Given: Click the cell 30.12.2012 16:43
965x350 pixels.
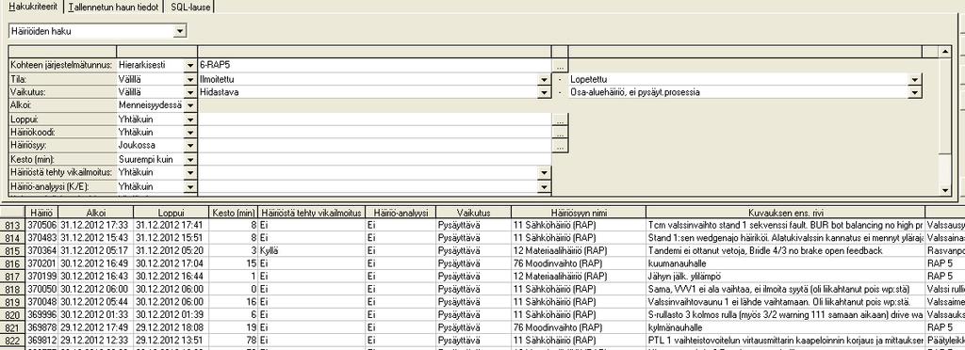Looking at the screenshot, I should [97, 276].
